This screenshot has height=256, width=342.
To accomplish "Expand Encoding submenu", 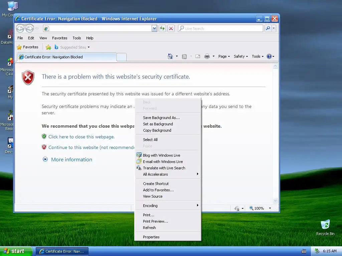I will tap(168, 205).
